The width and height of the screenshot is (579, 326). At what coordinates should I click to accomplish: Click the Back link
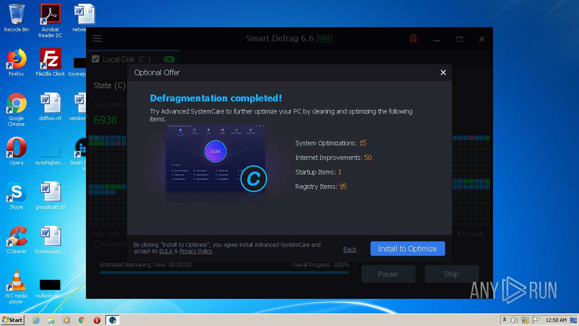(x=350, y=249)
